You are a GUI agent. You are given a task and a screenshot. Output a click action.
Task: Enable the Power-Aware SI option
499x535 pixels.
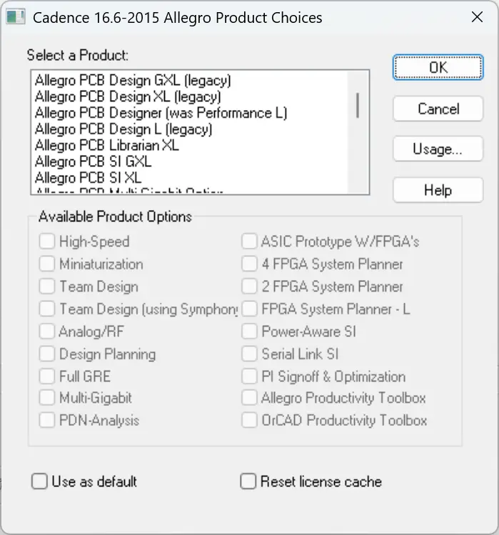[x=249, y=331]
